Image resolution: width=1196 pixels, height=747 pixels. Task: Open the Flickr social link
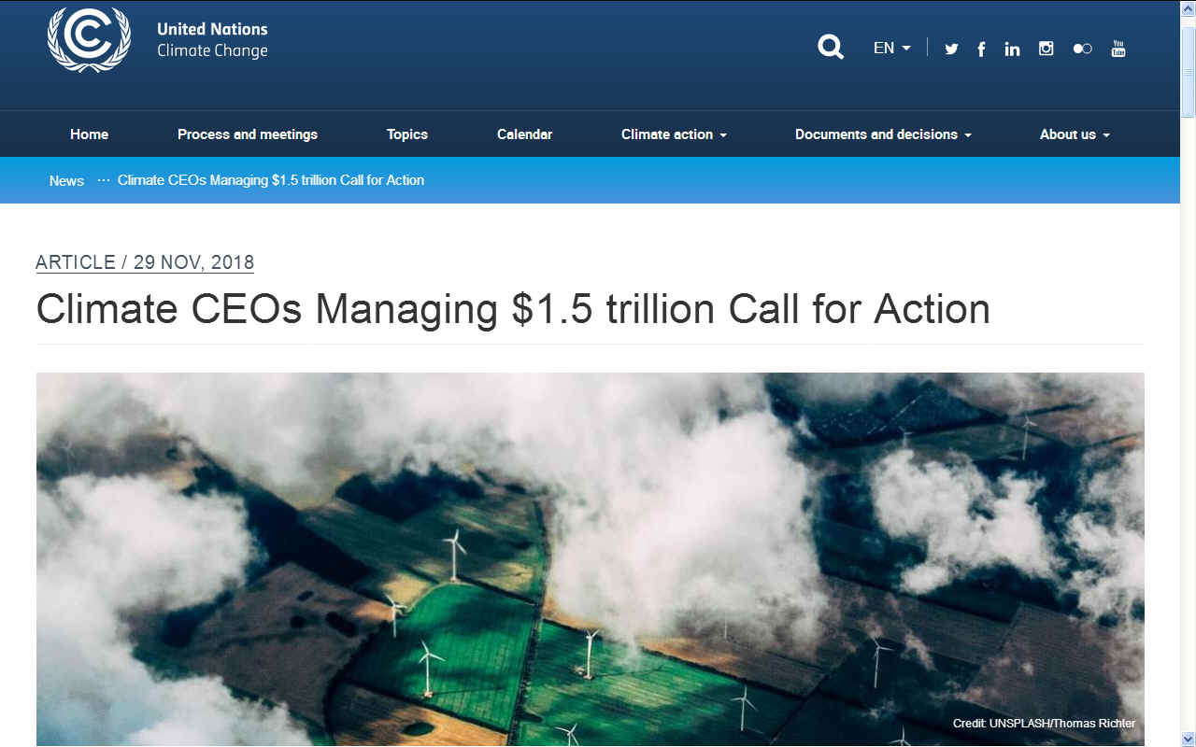coord(1082,49)
